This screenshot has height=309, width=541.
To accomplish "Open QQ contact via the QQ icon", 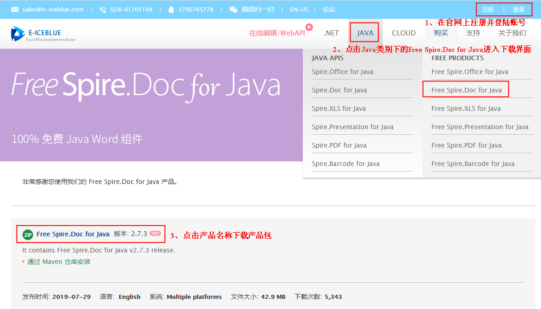I will pos(171,9).
